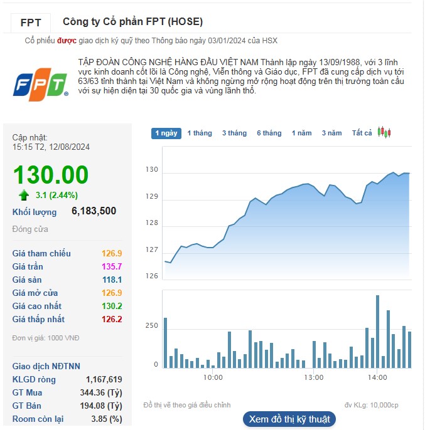Click the FPT ticker tab

coord(31,23)
